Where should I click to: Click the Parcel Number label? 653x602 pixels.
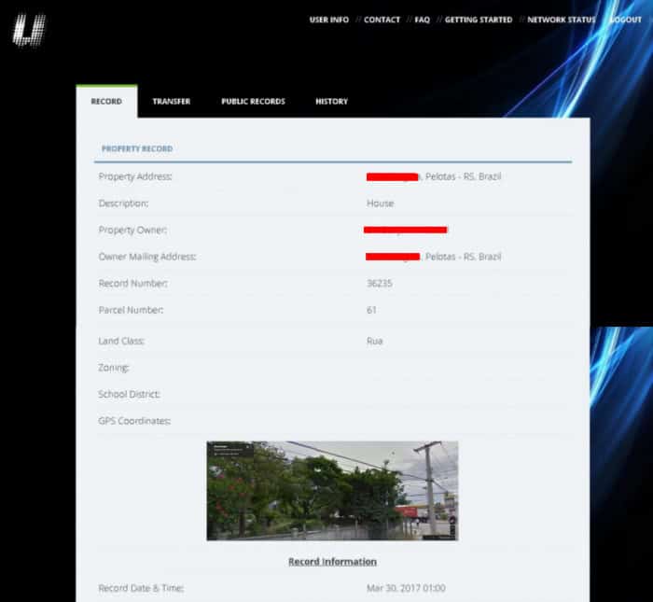pos(131,310)
